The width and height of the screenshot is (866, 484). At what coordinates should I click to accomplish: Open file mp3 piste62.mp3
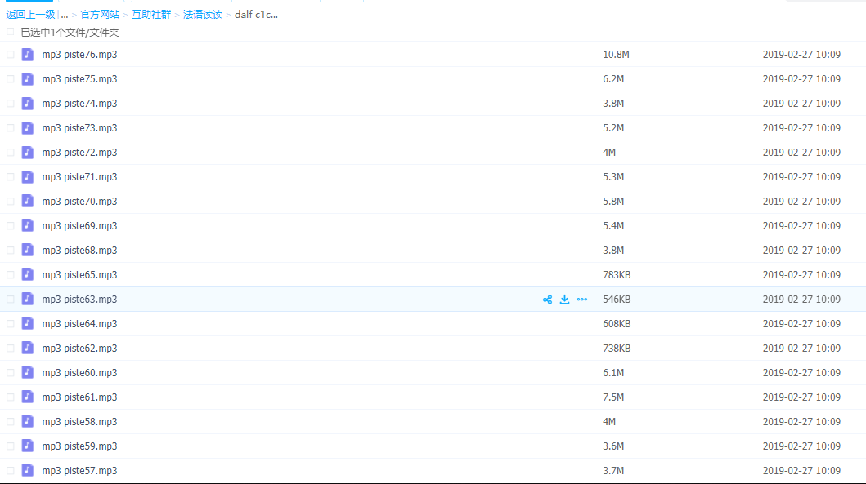[x=79, y=349]
